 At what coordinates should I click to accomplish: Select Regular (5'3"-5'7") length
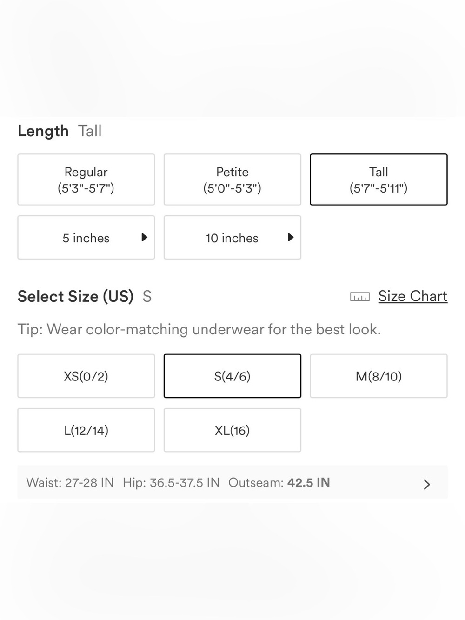[x=86, y=180]
